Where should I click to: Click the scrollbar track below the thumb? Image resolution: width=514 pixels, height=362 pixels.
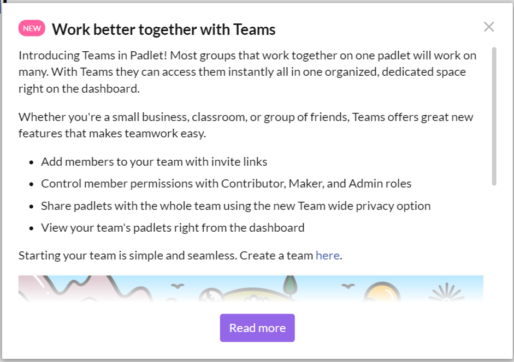[x=494, y=242]
